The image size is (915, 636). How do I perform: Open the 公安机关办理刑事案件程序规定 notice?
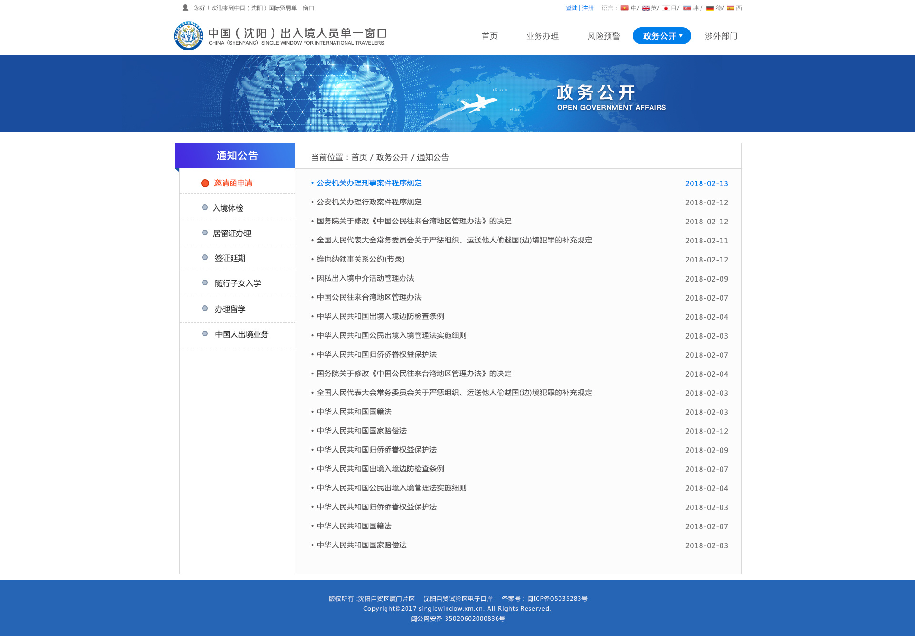click(368, 183)
